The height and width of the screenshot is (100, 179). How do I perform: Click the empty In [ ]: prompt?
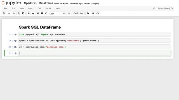(x=13, y=53)
